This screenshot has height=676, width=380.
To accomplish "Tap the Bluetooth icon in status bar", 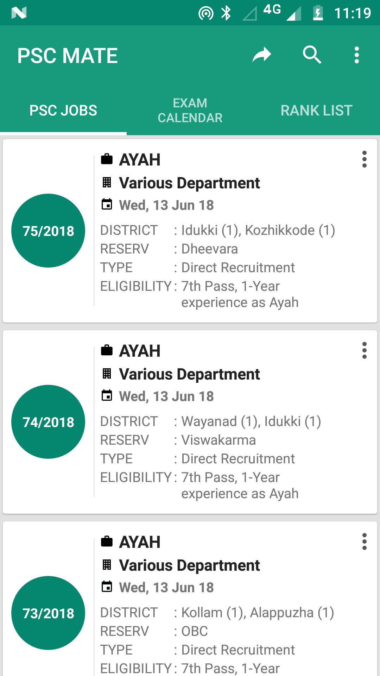I will point(226,13).
